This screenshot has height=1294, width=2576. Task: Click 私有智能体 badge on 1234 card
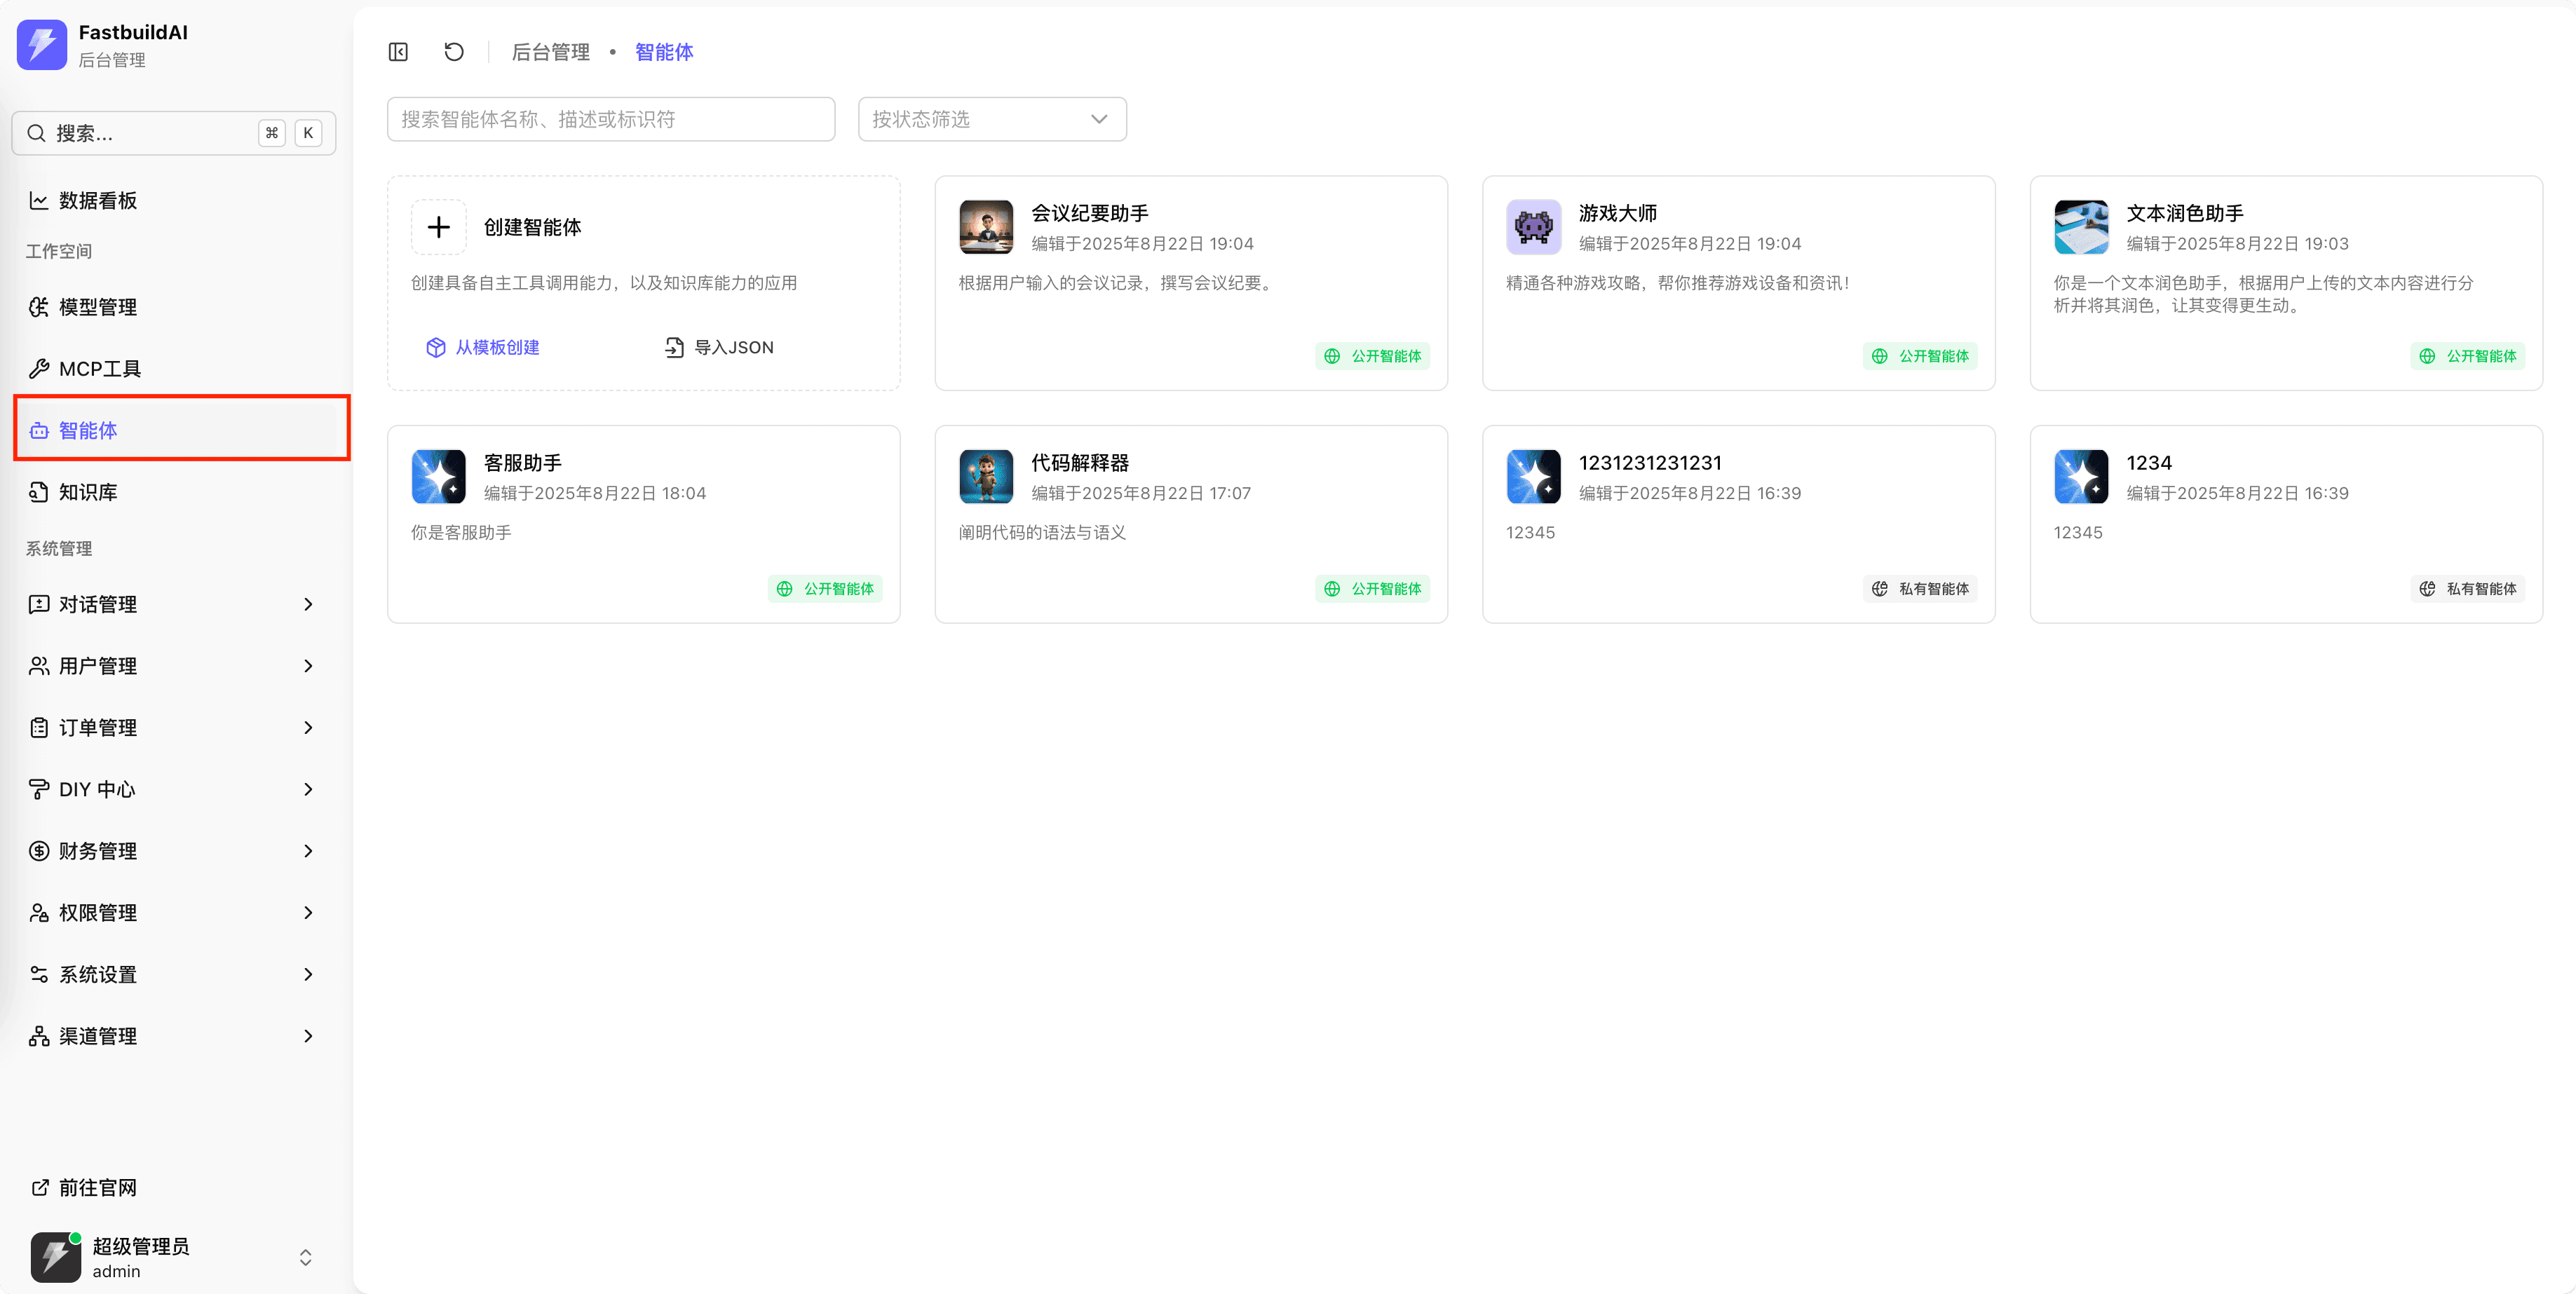click(x=2468, y=589)
